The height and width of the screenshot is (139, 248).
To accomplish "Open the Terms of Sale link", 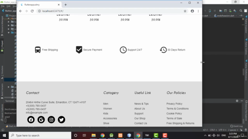I will pos(174,119).
